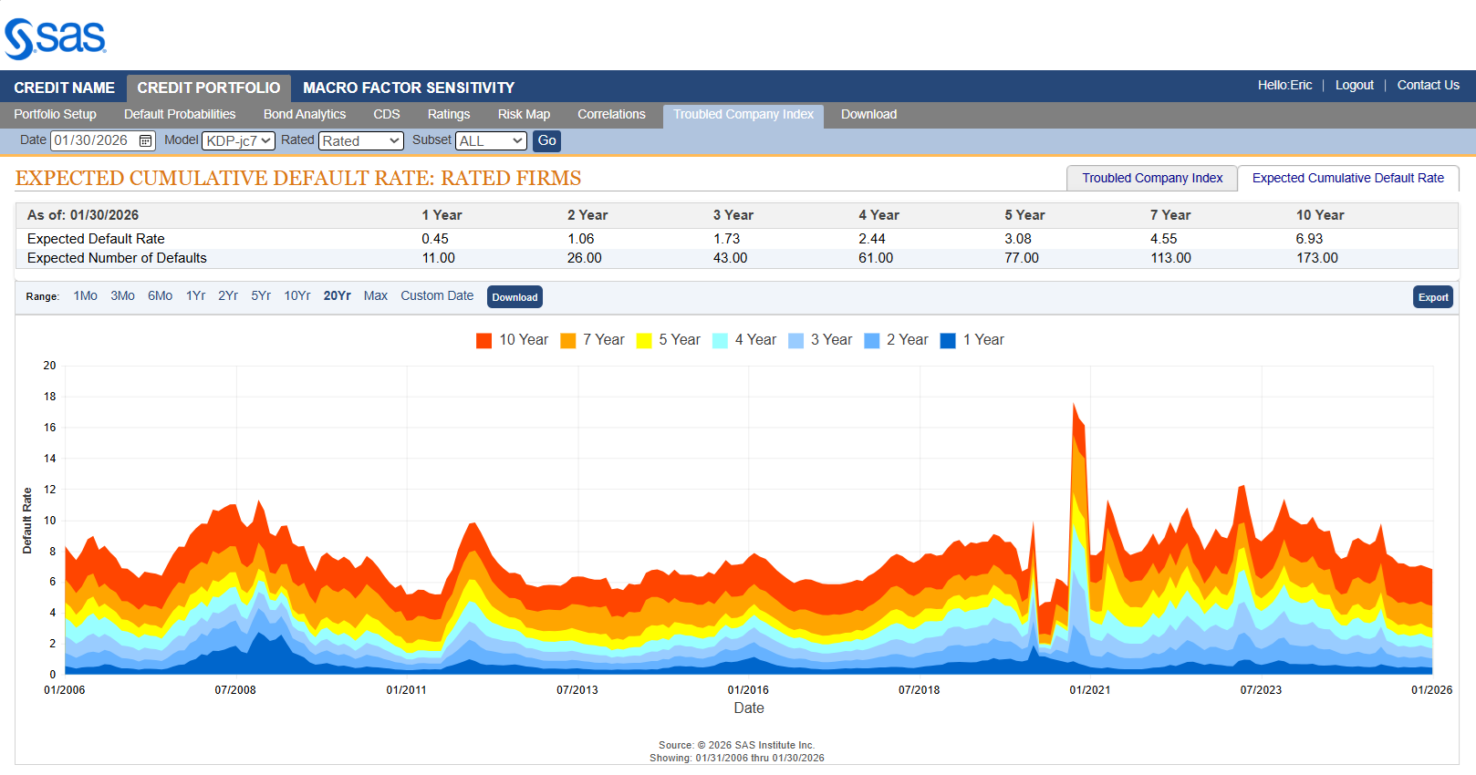Image resolution: width=1476 pixels, height=775 pixels.
Task: Toggle the 7 Year legend series
Action: pyautogui.click(x=592, y=340)
